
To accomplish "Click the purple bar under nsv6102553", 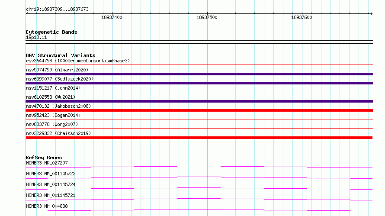I will tap(199, 101).
